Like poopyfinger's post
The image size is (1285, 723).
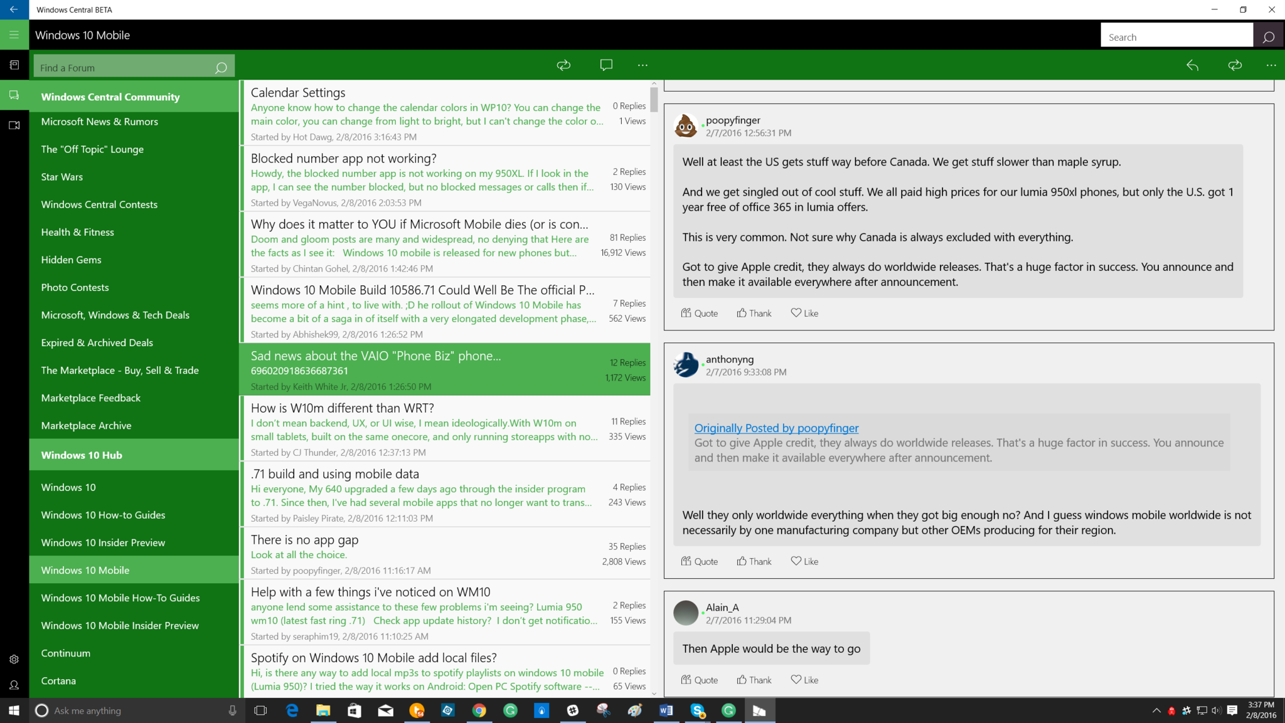pos(804,313)
